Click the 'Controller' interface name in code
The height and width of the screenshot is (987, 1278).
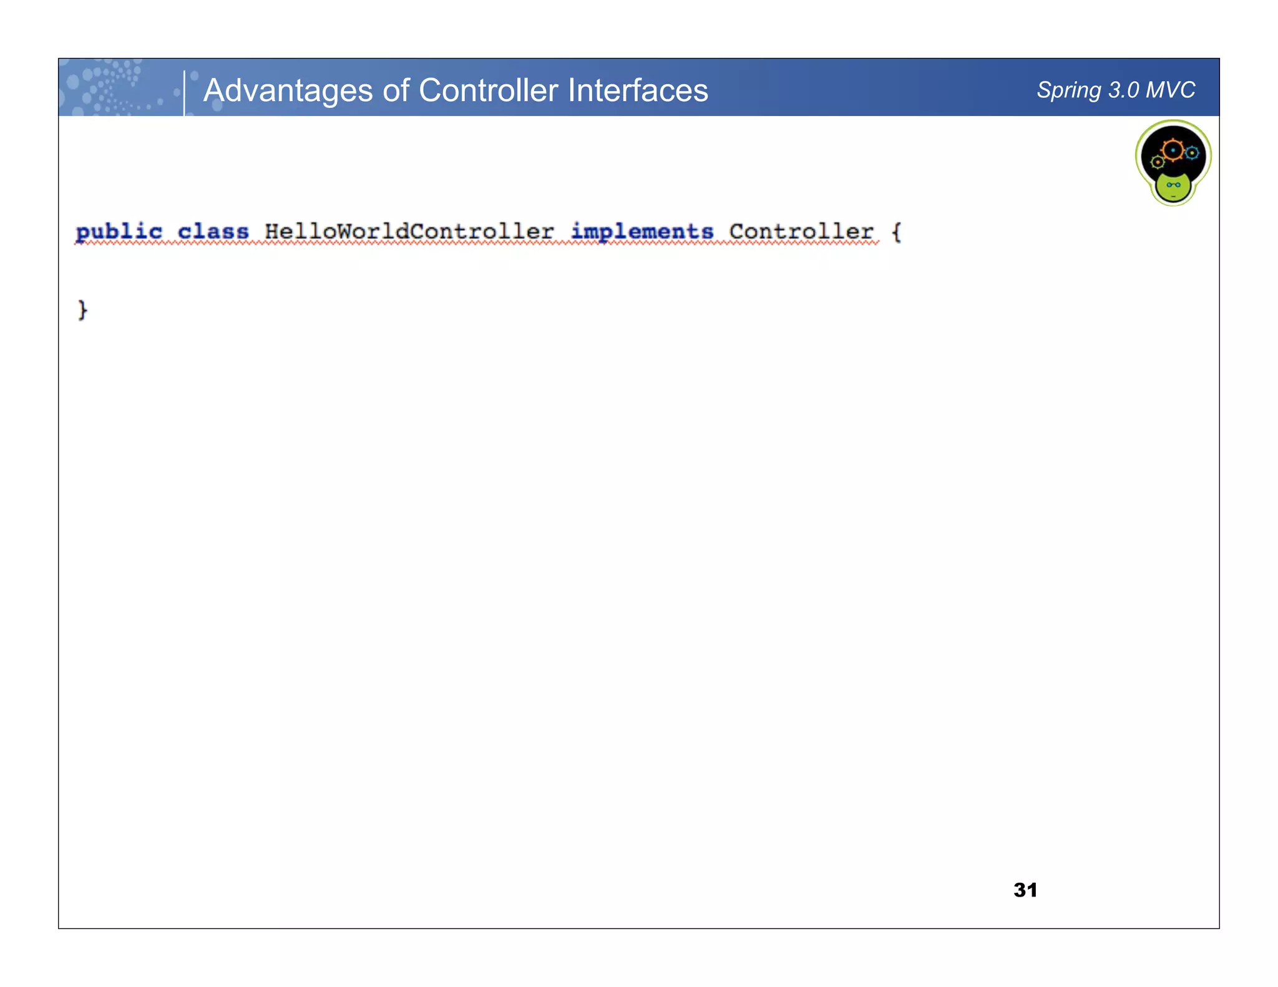click(801, 232)
